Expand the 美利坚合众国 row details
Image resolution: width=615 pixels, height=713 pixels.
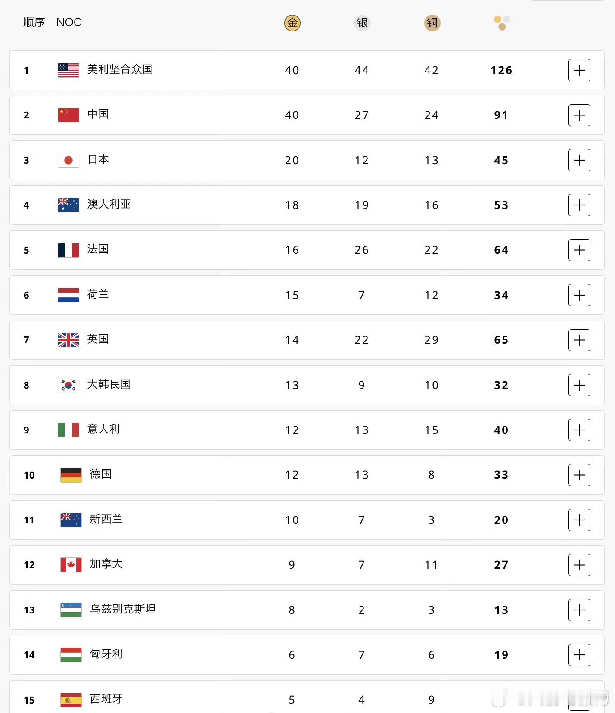click(579, 70)
